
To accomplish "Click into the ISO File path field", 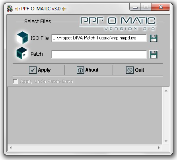I will (99, 38).
